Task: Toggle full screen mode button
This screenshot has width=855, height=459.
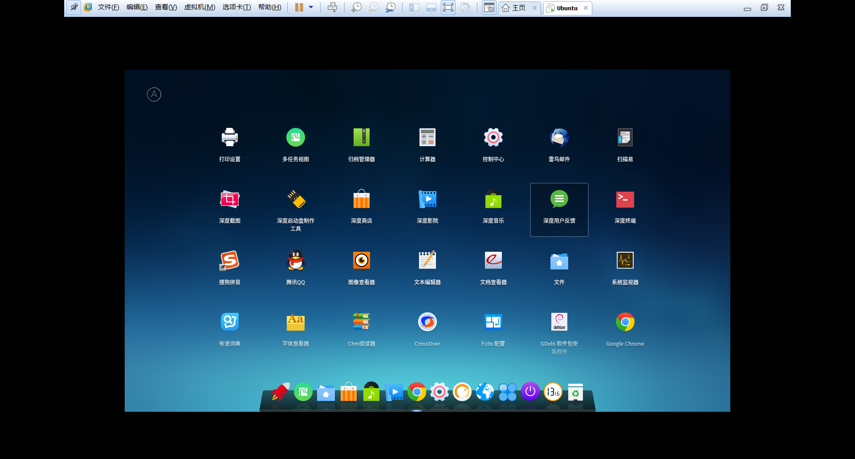Action: tap(448, 7)
